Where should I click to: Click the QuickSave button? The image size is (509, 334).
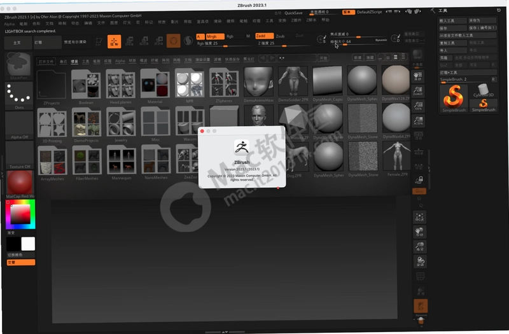(293, 13)
